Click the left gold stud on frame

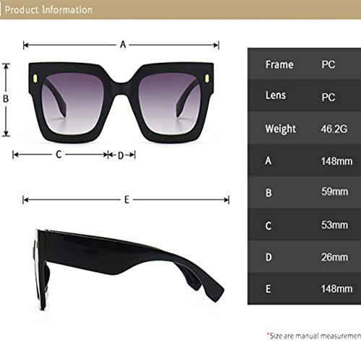35,79
